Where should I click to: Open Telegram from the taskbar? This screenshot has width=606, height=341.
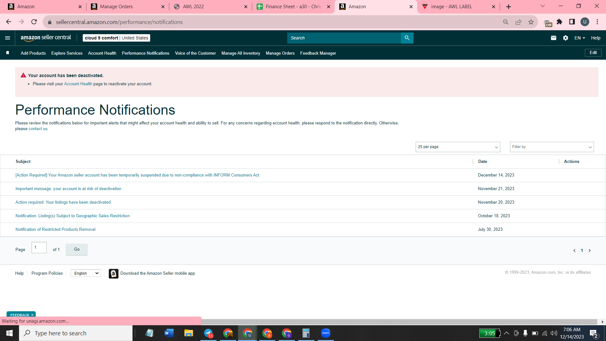(x=208, y=333)
